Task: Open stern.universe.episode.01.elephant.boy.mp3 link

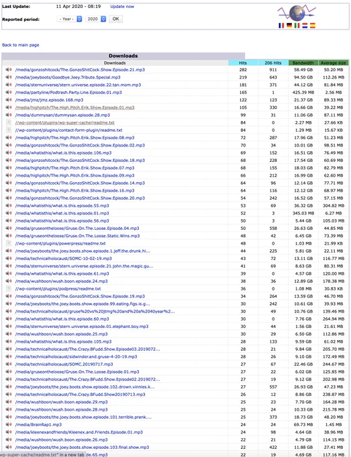Action: click(x=82, y=327)
